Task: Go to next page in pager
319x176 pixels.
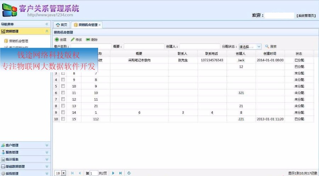Action: coord(113,173)
